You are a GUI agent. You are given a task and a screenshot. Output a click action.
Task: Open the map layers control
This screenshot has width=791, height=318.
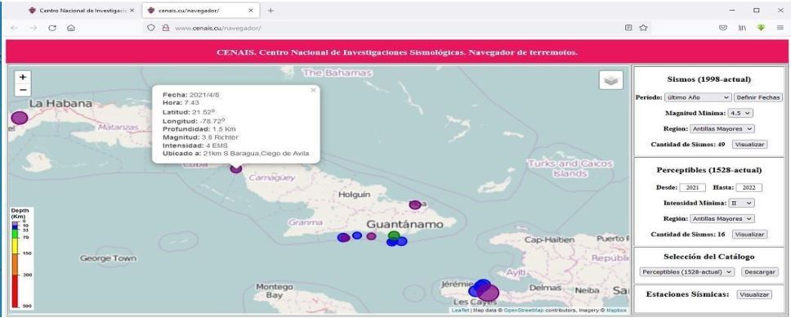(x=611, y=80)
